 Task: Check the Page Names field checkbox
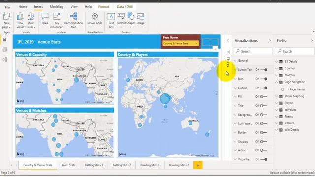[x=283, y=89]
